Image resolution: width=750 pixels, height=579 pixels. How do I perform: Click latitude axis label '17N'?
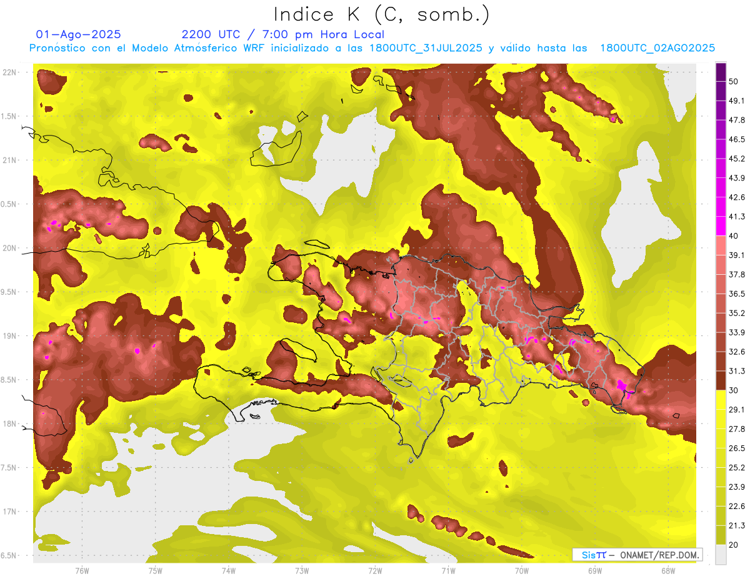[x=9, y=512]
